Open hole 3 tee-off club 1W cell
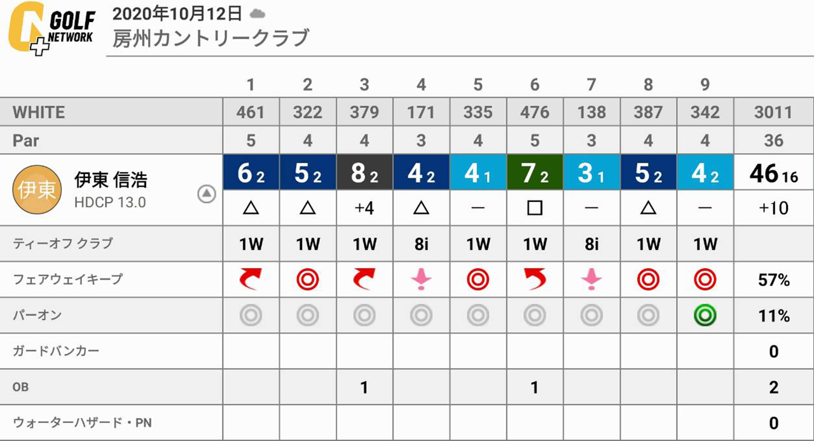The image size is (814, 441). (x=364, y=244)
